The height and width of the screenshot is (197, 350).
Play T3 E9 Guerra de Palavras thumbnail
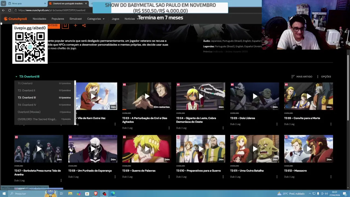tap(147, 149)
